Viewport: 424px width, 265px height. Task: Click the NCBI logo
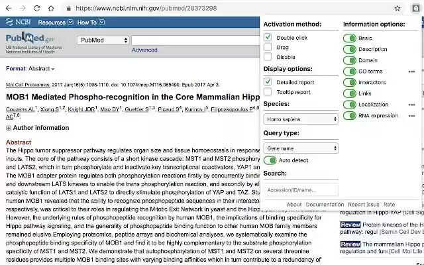(19, 22)
